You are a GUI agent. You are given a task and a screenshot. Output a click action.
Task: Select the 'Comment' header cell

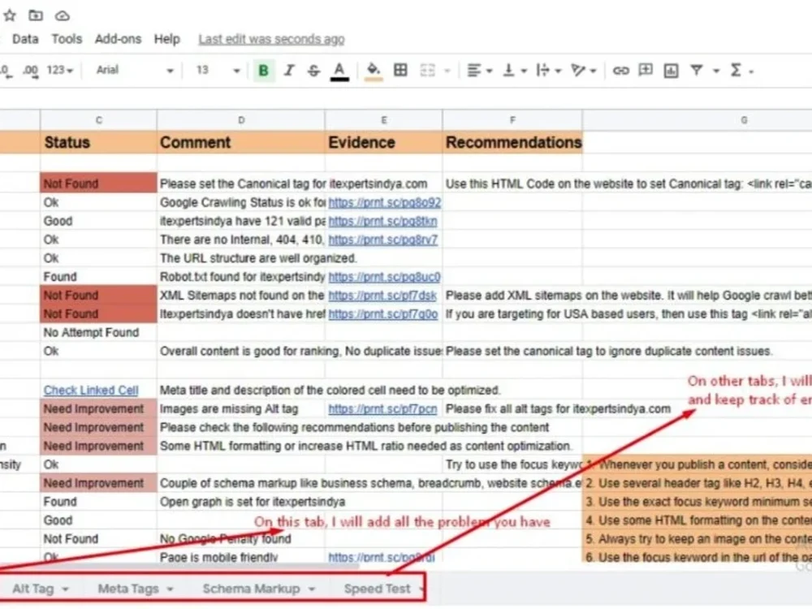point(241,142)
